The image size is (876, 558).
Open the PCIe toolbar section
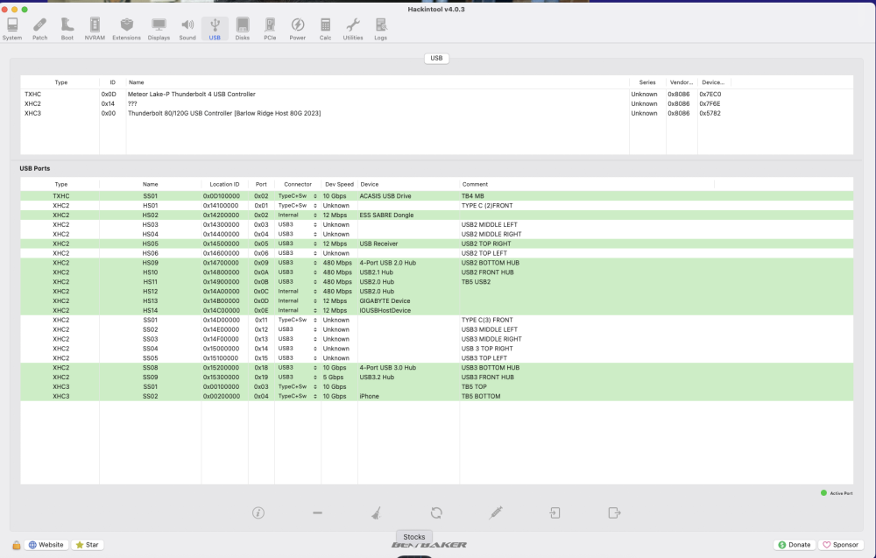[x=270, y=29]
